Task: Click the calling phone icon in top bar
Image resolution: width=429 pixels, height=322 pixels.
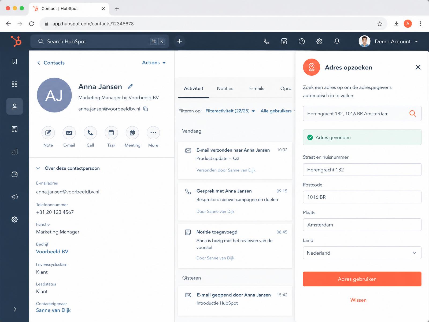Action: tap(267, 41)
